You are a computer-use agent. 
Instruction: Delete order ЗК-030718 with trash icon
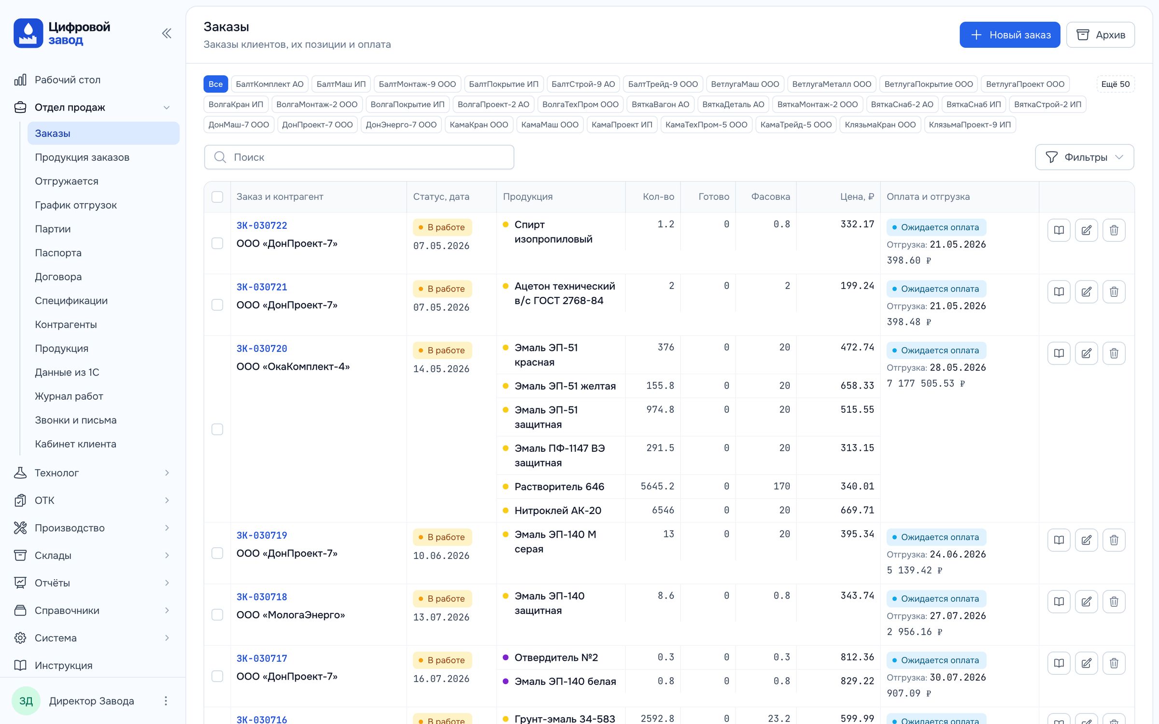[x=1114, y=601]
